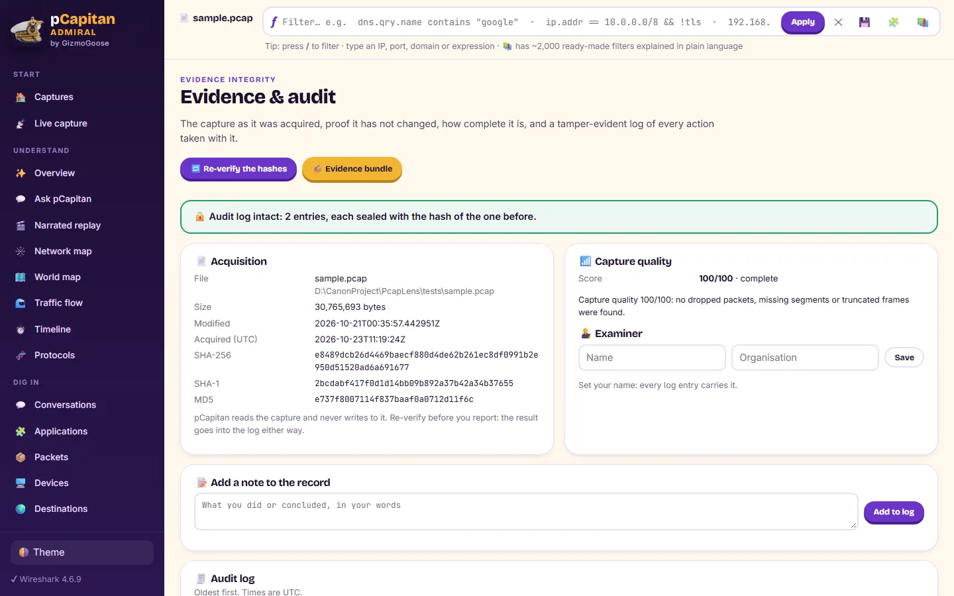Viewport: 954px width, 596px height.
Task: Click the Examiner person icon
Action: pyautogui.click(x=585, y=333)
